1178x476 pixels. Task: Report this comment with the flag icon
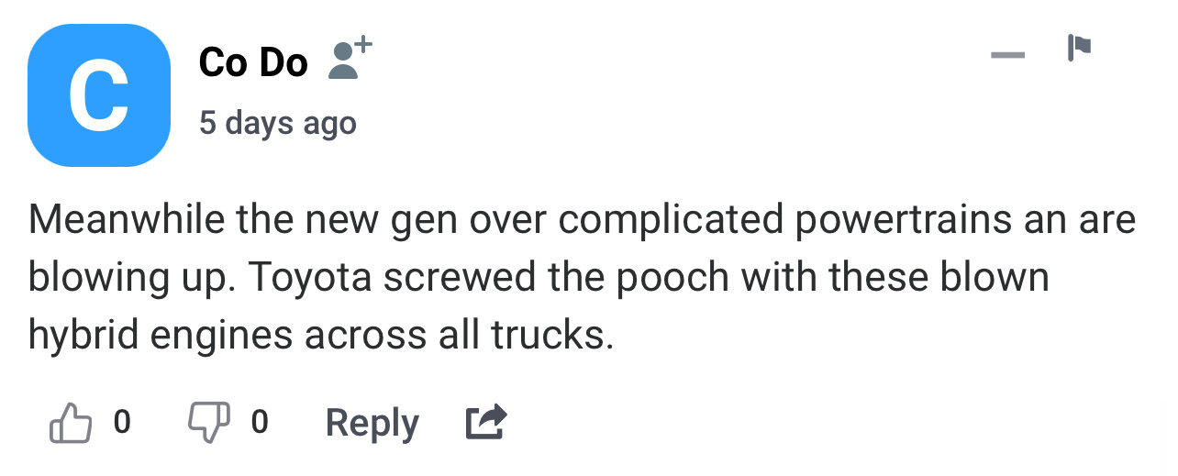pos(1078,48)
